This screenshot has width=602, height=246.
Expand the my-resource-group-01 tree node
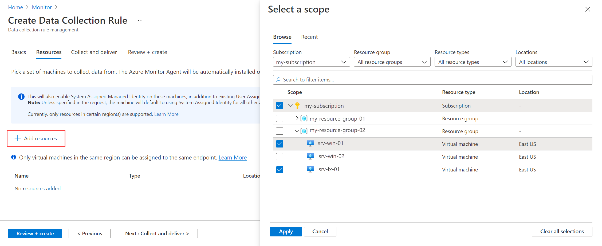coord(297,118)
